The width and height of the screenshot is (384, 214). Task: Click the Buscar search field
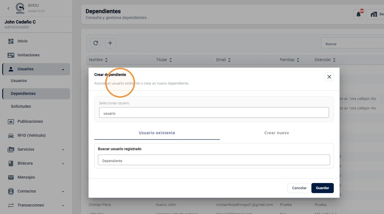tap(353, 43)
